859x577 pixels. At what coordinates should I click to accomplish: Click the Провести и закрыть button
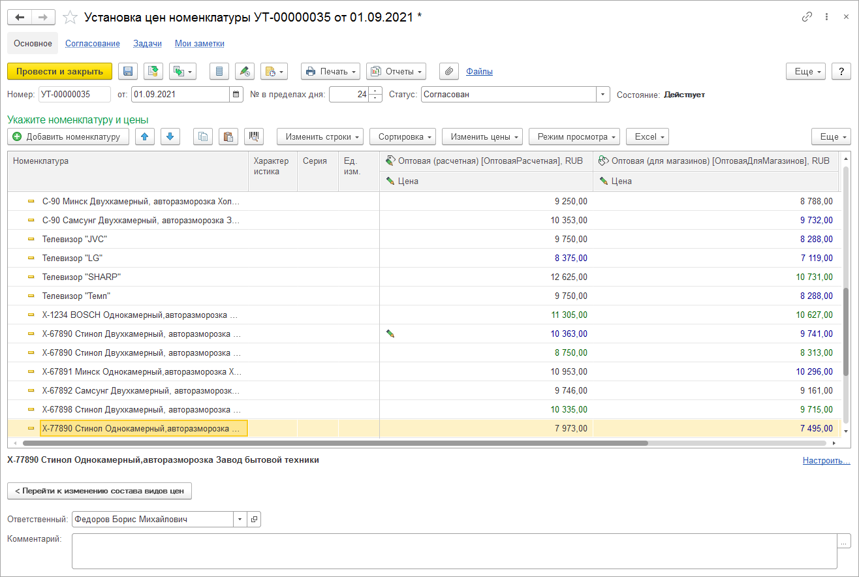[x=59, y=71]
